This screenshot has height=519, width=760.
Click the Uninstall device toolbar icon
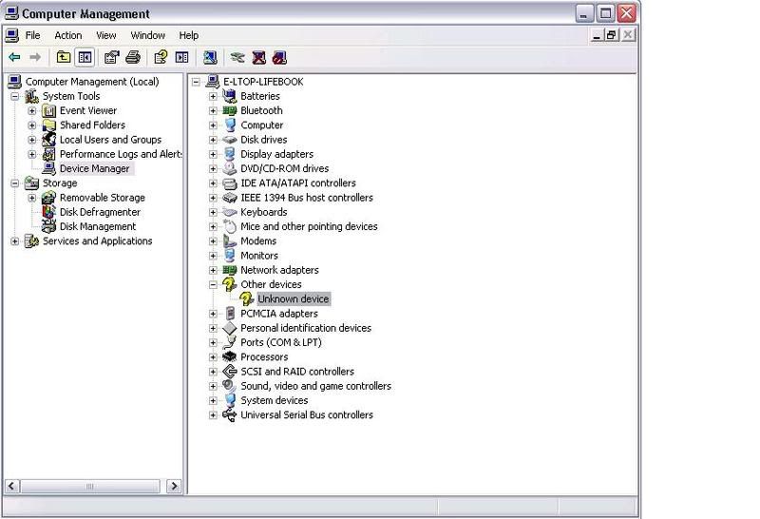pyautogui.click(x=259, y=57)
